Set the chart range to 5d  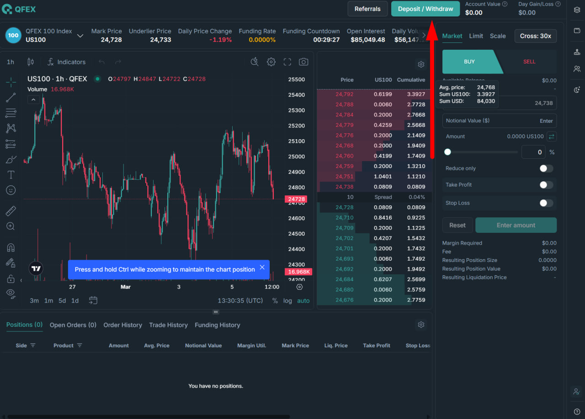click(62, 301)
